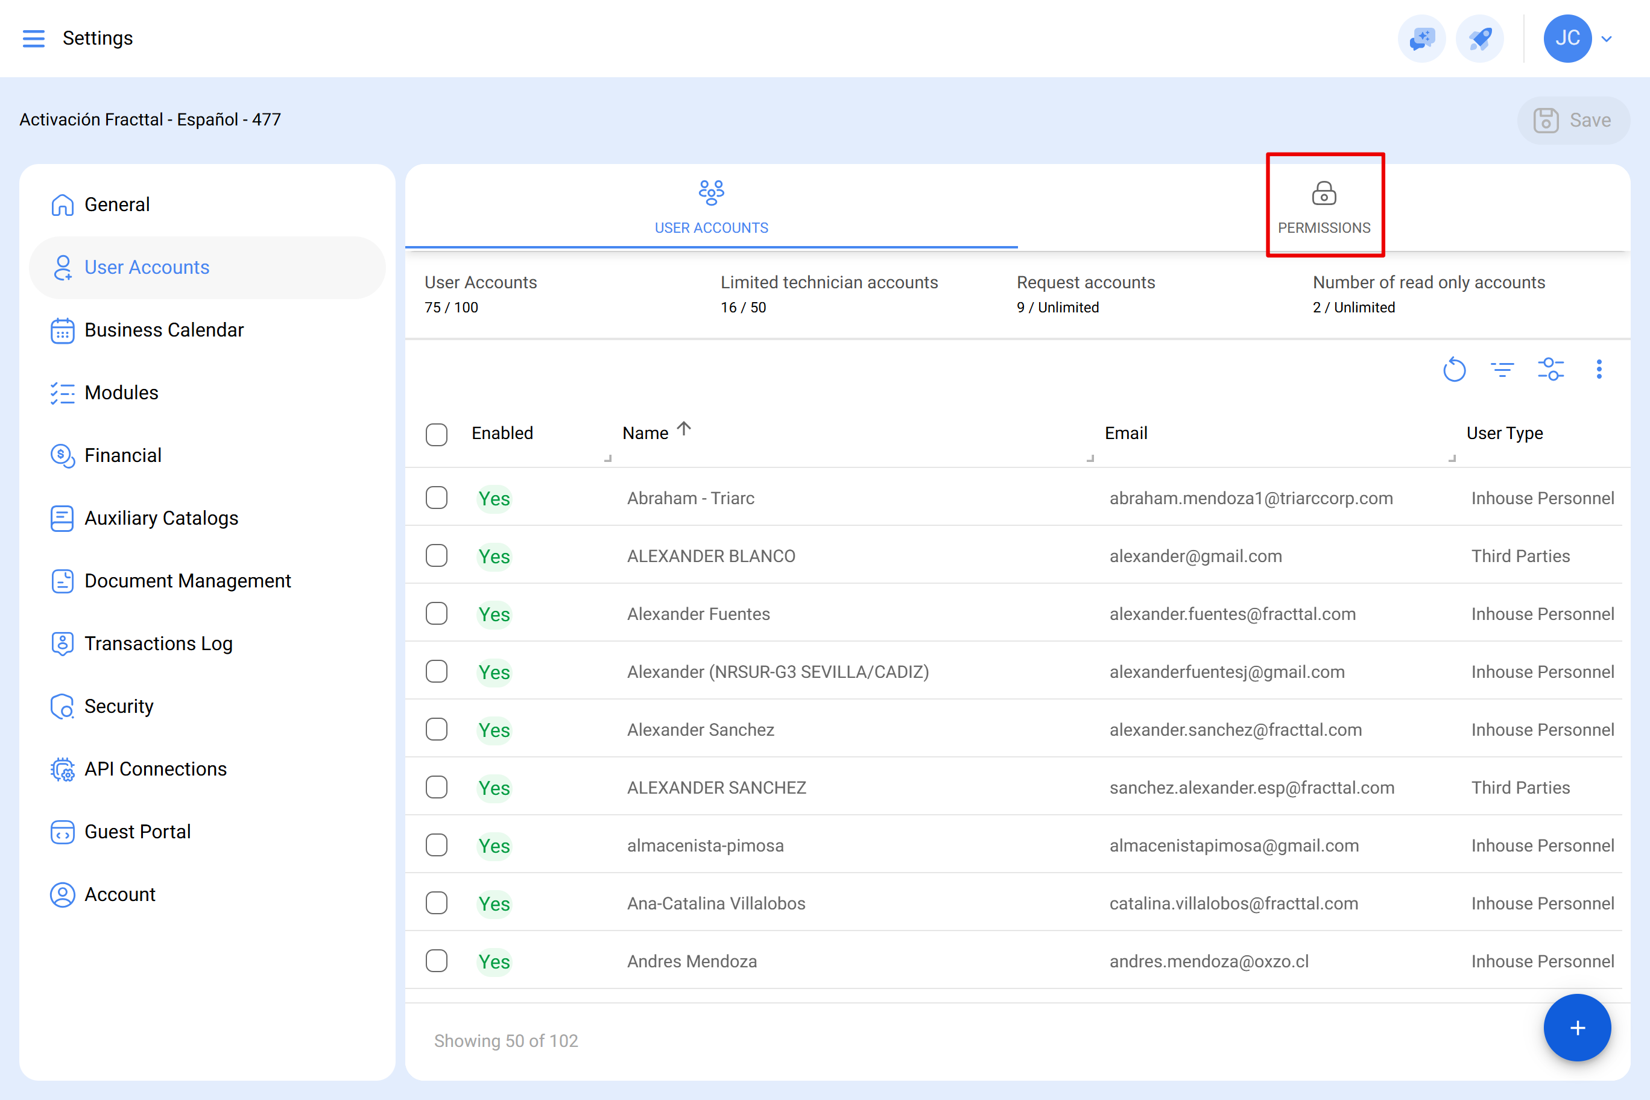Add a new user with plus button
This screenshot has width=1650, height=1100.
[1577, 1028]
